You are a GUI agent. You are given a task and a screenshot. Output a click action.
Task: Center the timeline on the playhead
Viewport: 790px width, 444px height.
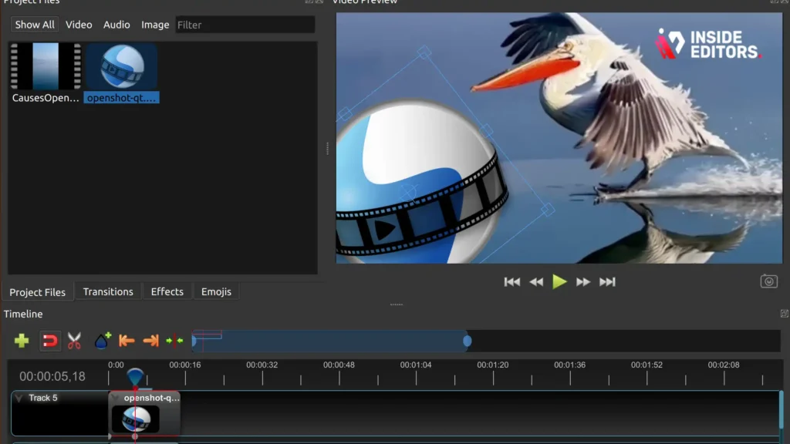pos(174,341)
